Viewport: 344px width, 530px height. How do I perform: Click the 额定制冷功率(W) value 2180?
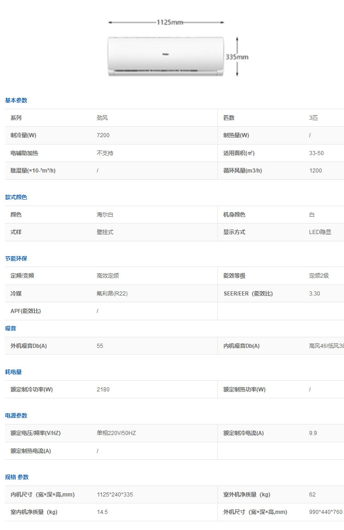click(103, 390)
